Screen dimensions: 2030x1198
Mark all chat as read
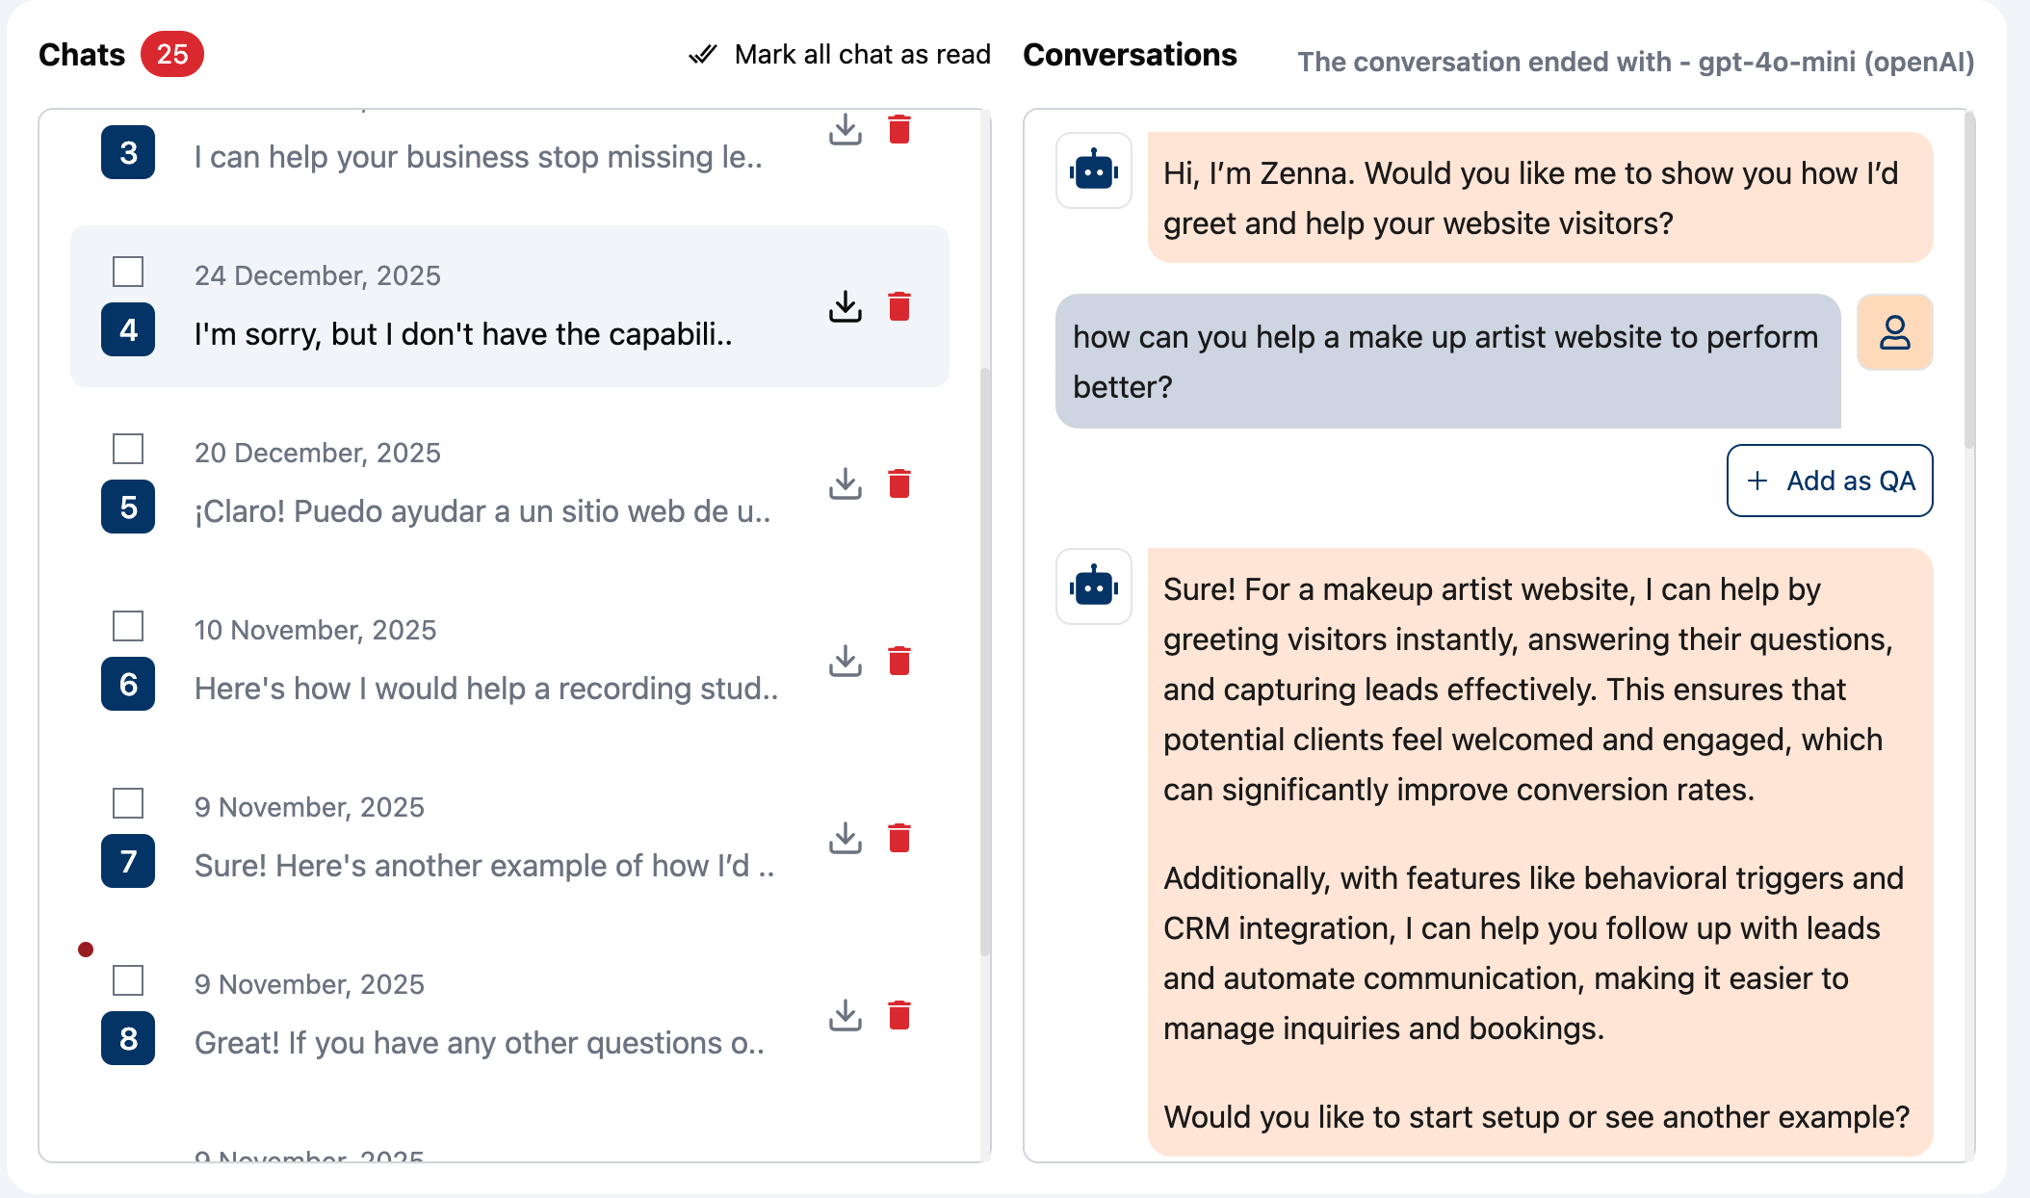862,54
